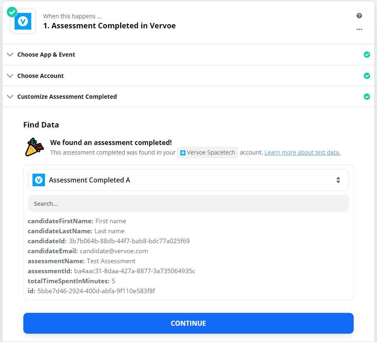Click the Vervoe icon in sample dropdown
377x342 pixels.
point(39,180)
